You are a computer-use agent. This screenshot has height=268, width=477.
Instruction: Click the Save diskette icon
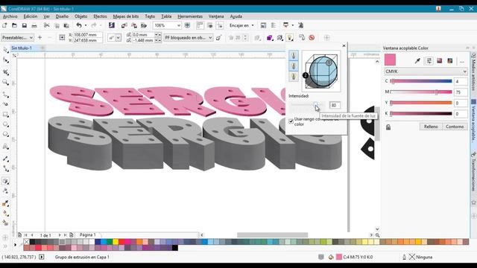pyautogui.click(x=25, y=25)
